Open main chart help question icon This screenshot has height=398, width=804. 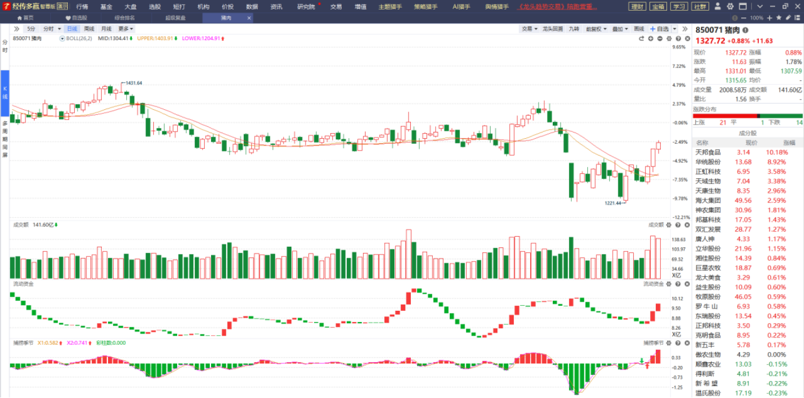pos(678,38)
